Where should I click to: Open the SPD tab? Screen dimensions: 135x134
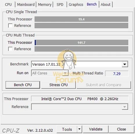(x=60, y=4)
